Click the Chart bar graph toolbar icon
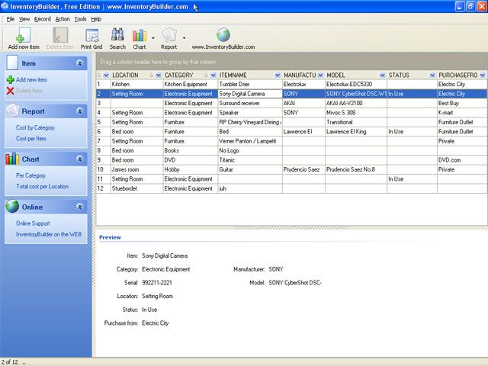This screenshot has height=366, width=488. click(x=139, y=35)
